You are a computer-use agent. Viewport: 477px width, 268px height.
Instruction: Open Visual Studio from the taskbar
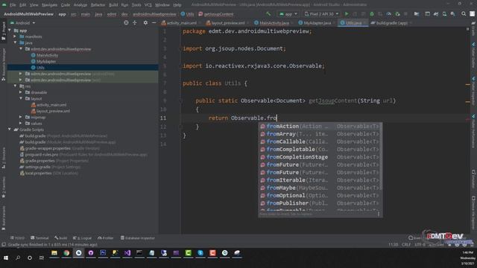click(x=127, y=253)
